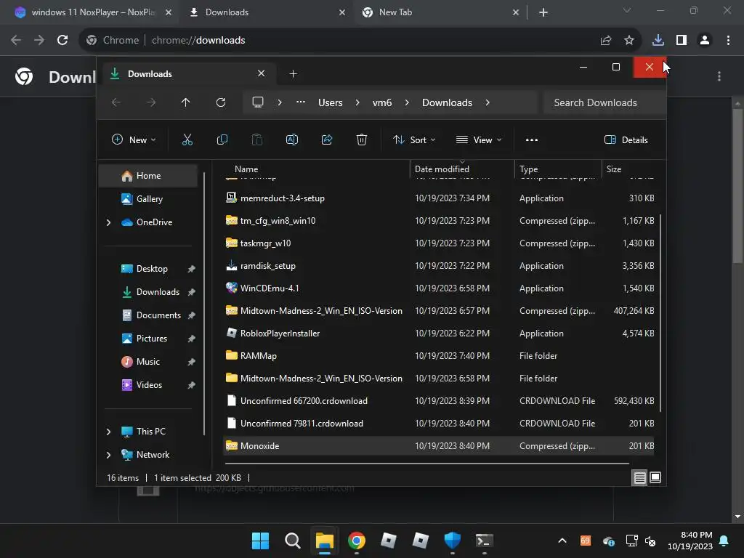This screenshot has height=558, width=744.
Task: Click the Copy icon in Explorer toolbar
Action: click(222, 139)
